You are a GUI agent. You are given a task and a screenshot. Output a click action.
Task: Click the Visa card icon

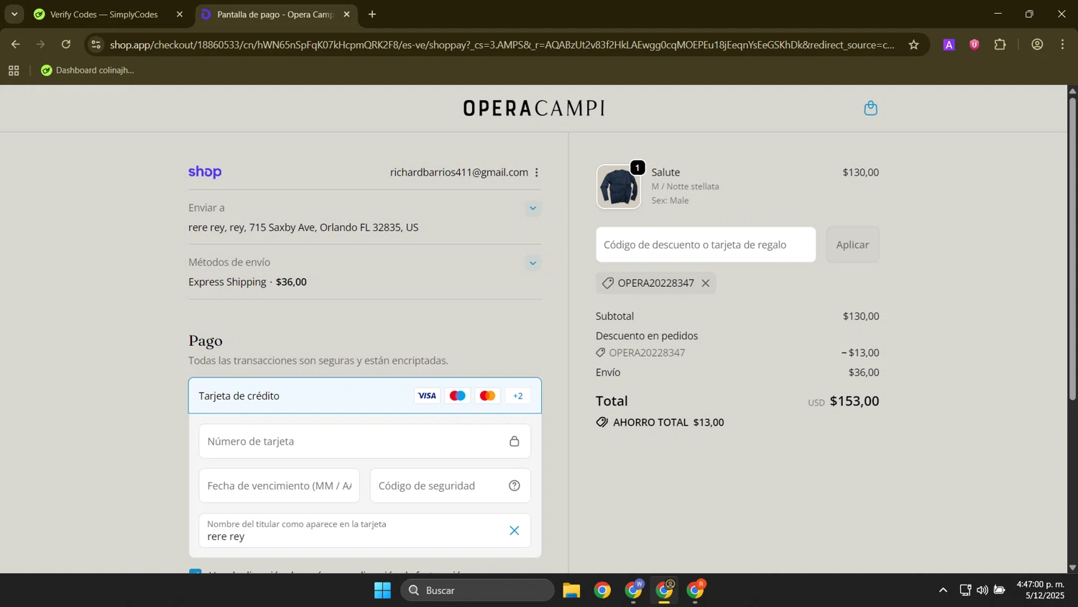[x=427, y=396]
